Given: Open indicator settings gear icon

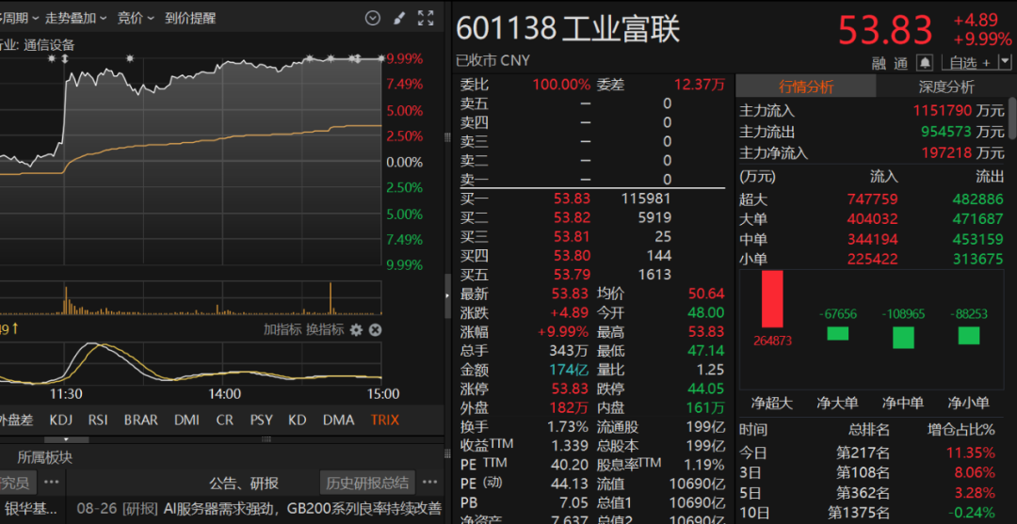Looking at the screenshot, I should [x=356, y=329].
